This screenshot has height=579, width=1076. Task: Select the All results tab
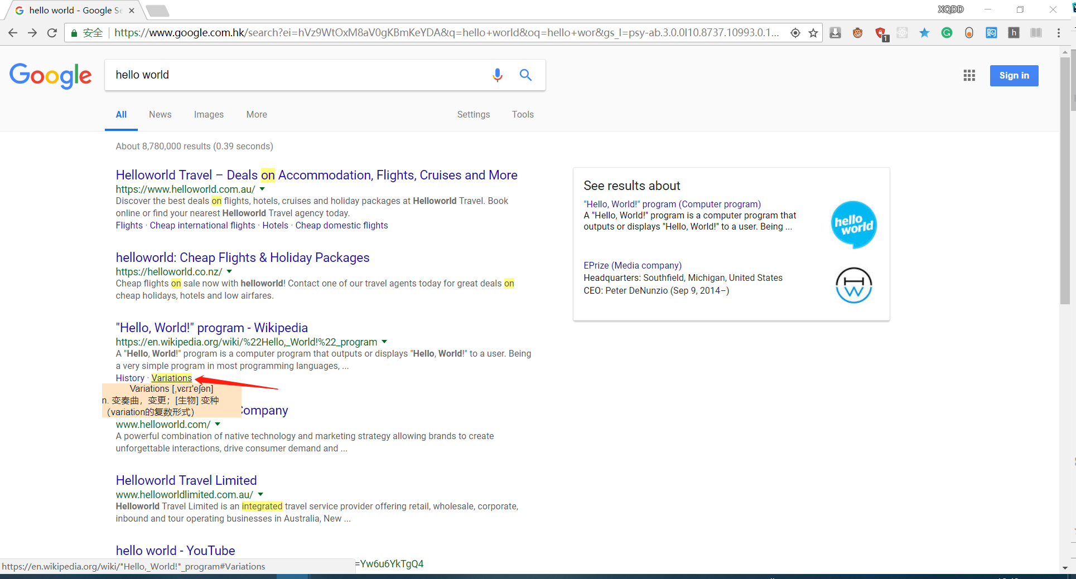[121, 114]
